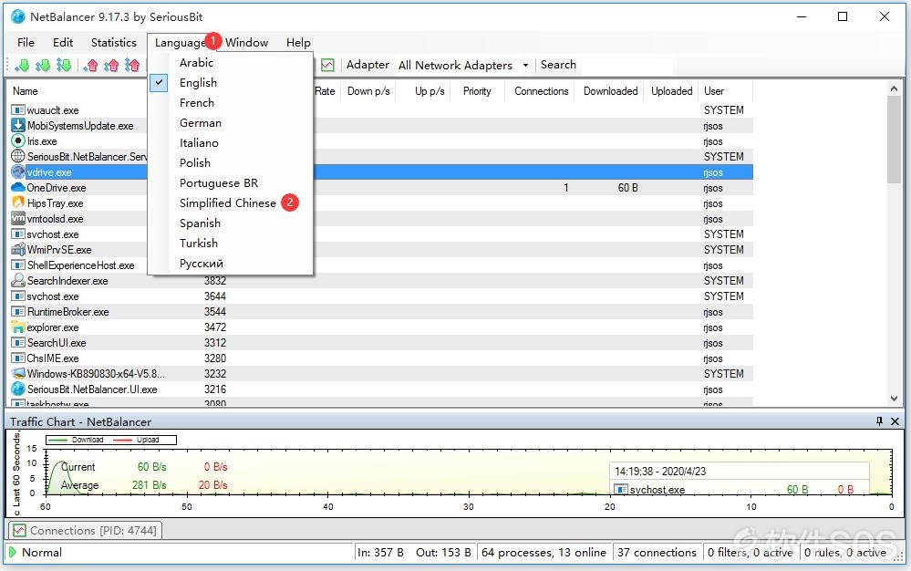Open the Help menu

298,42
